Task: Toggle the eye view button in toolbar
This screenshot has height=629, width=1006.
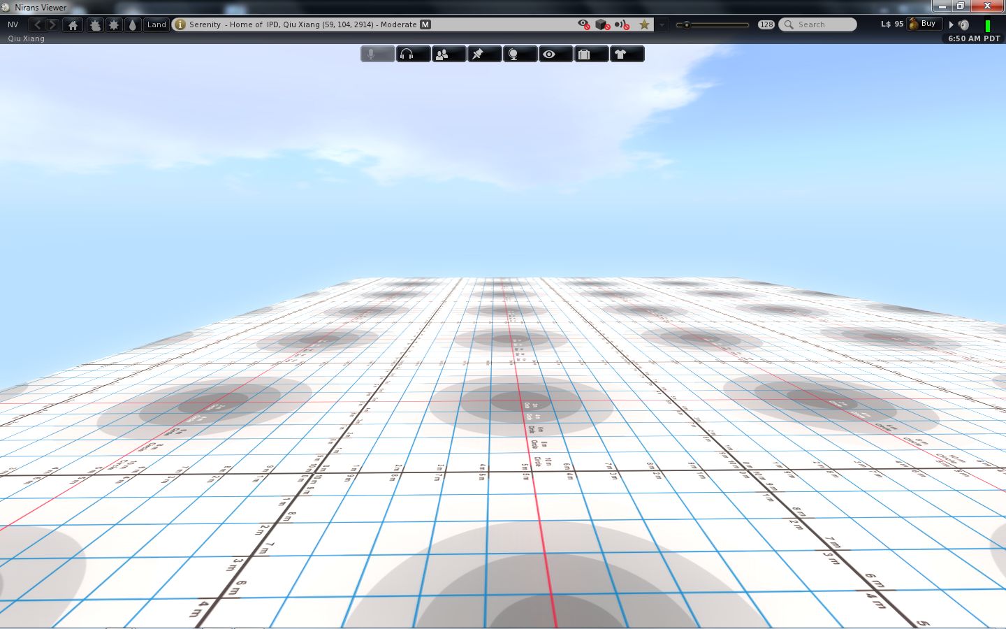Action: click(555, 54)
